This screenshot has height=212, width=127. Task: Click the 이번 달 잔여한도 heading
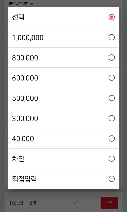pos(20,3)
